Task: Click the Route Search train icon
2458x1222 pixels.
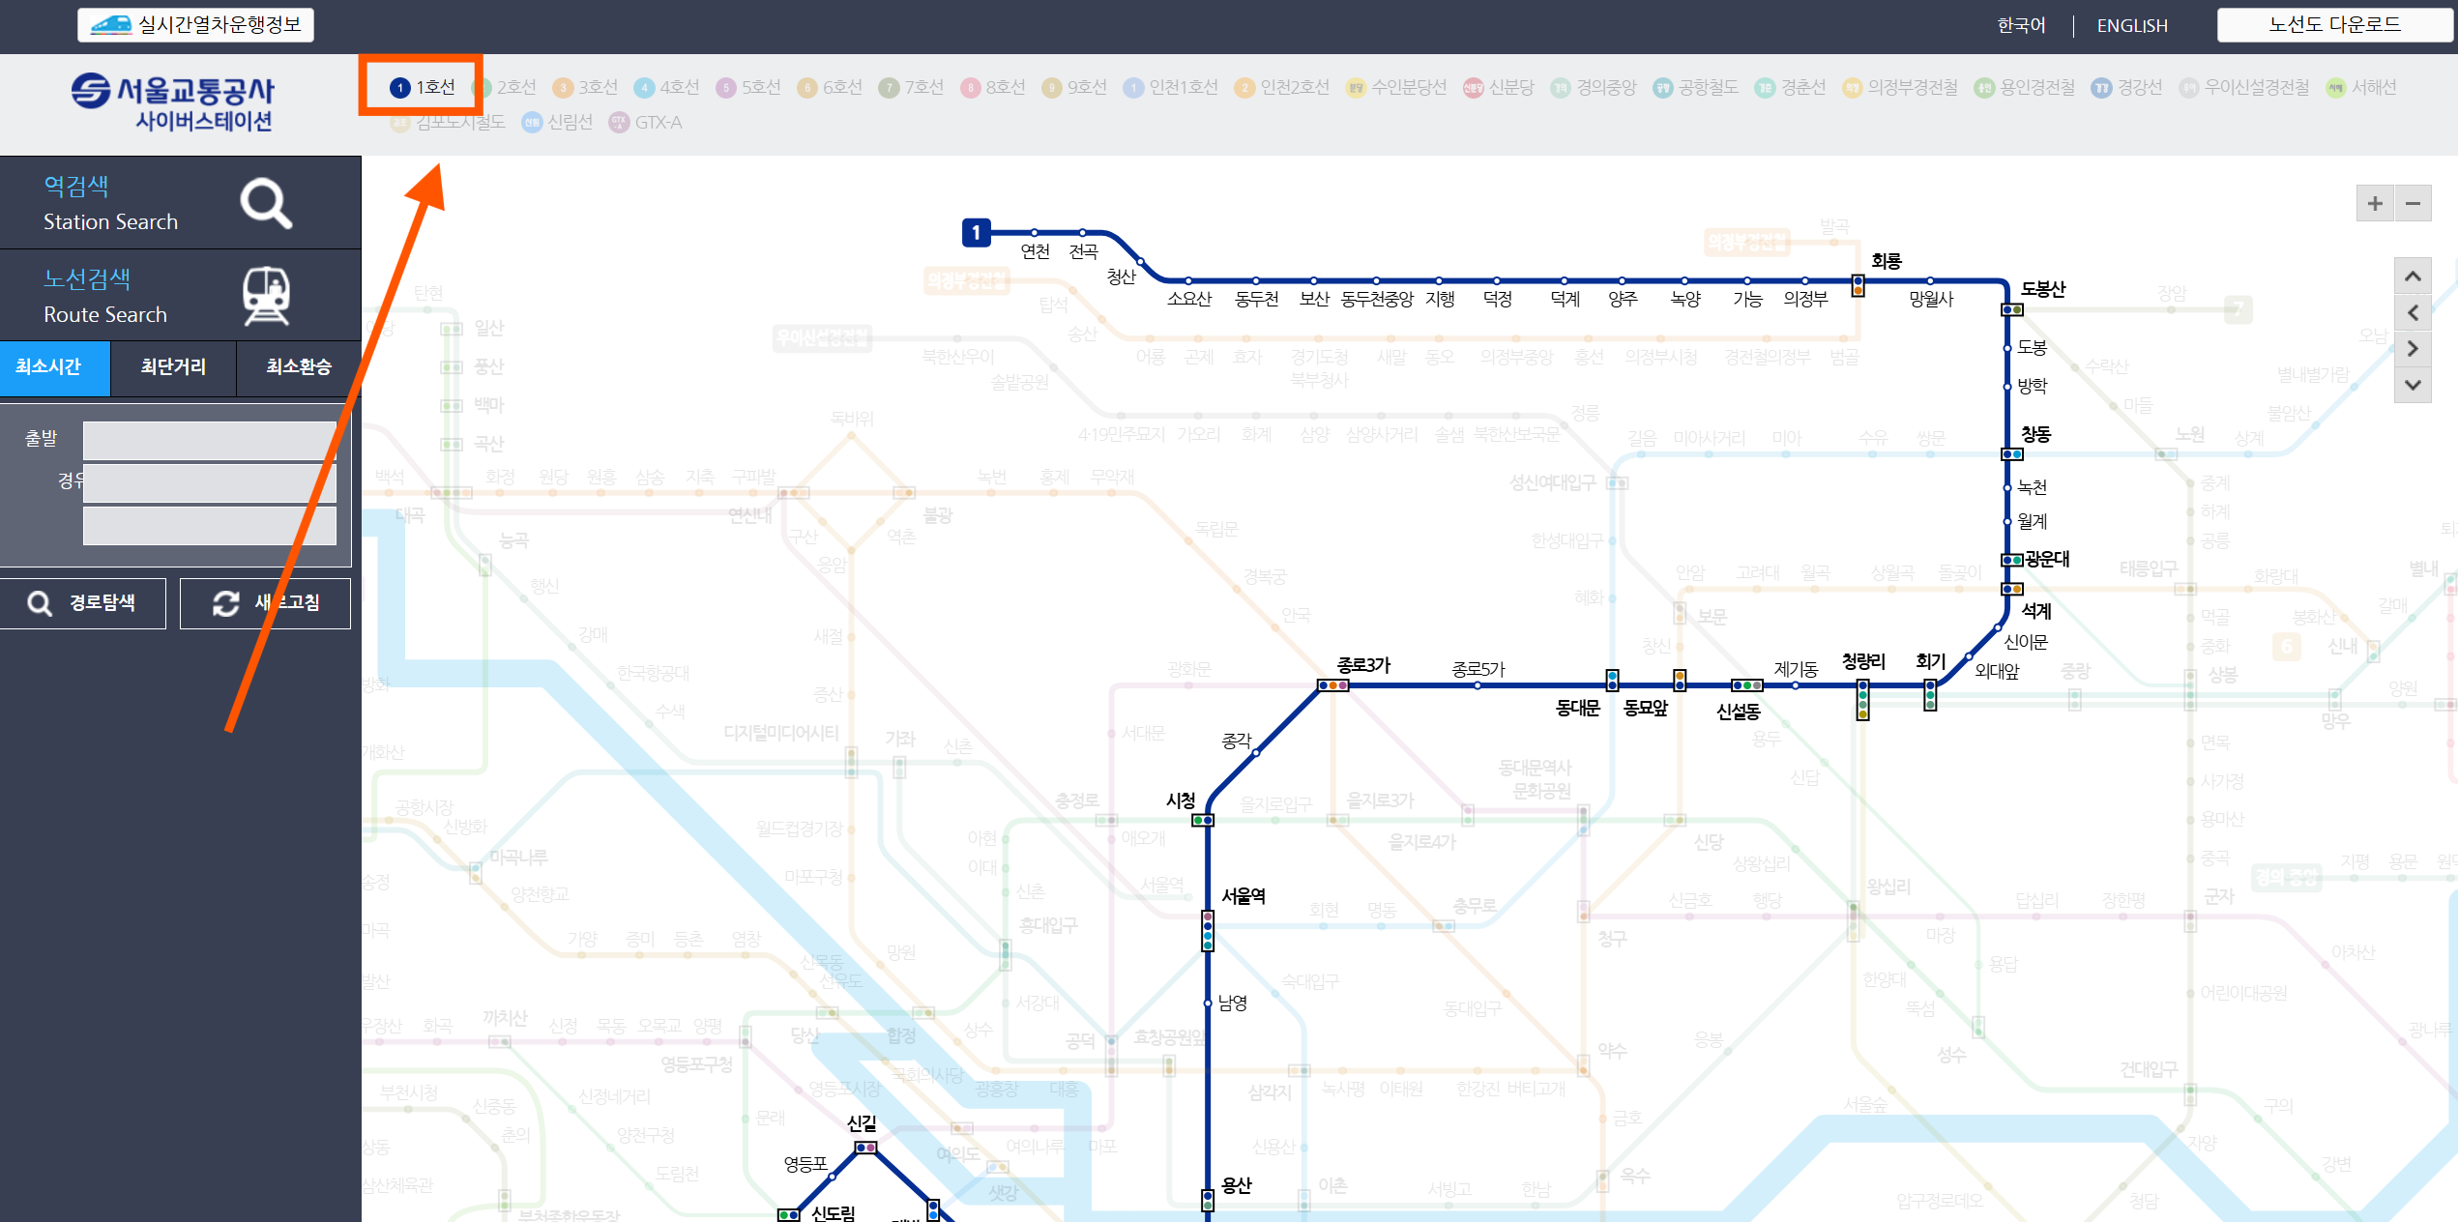Action: 266,296
